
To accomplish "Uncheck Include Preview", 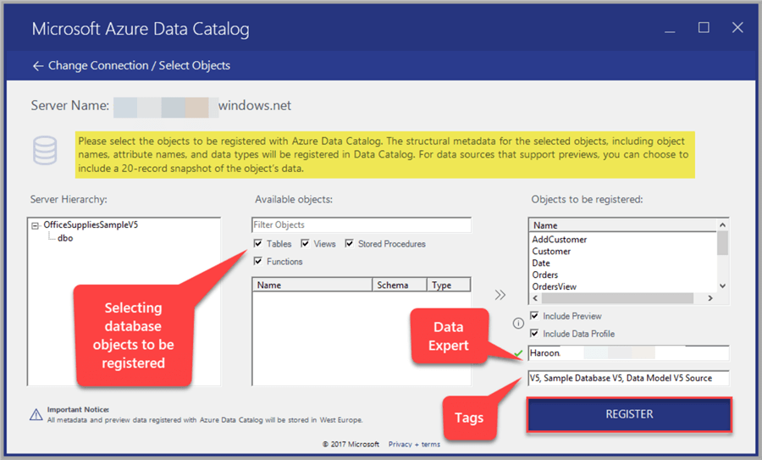I will point(534,316).
